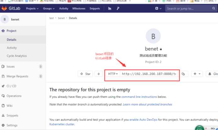Screen dimensions: 218x130
Task: Click the GitLab fox logo
Action: (4, 8)
